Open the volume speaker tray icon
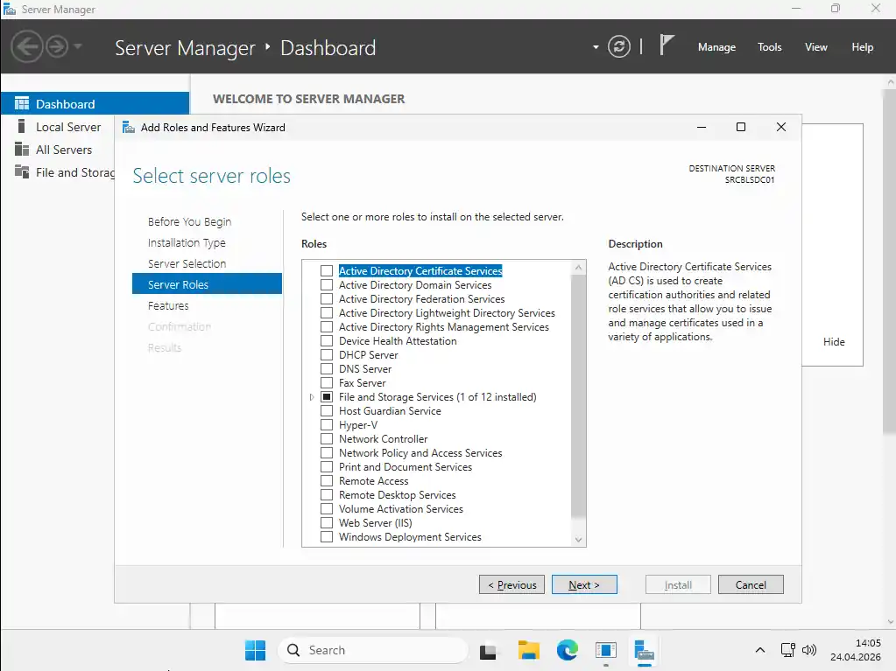This screenshot has width=896, height=671. 808,650
